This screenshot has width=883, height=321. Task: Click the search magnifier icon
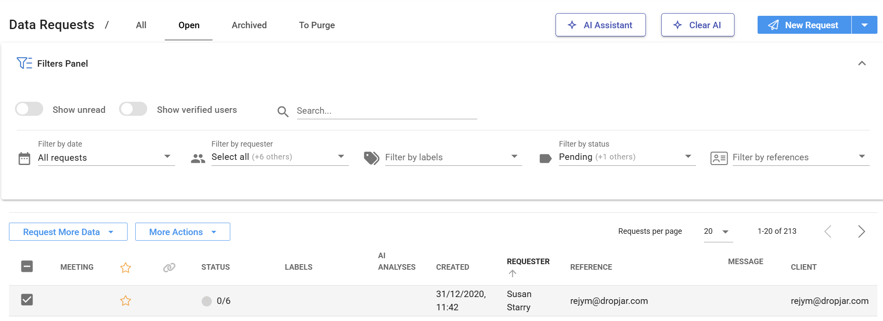283,112
